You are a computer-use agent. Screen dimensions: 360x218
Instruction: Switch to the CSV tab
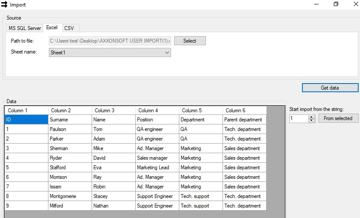point(69,28)
